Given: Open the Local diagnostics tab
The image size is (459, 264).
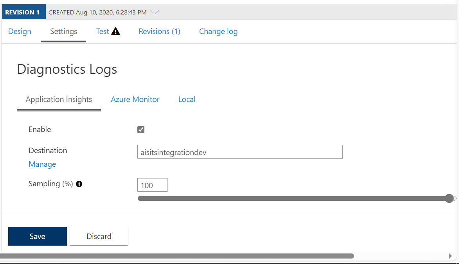Looking at the screenshot, I should [x=187, y=99].
